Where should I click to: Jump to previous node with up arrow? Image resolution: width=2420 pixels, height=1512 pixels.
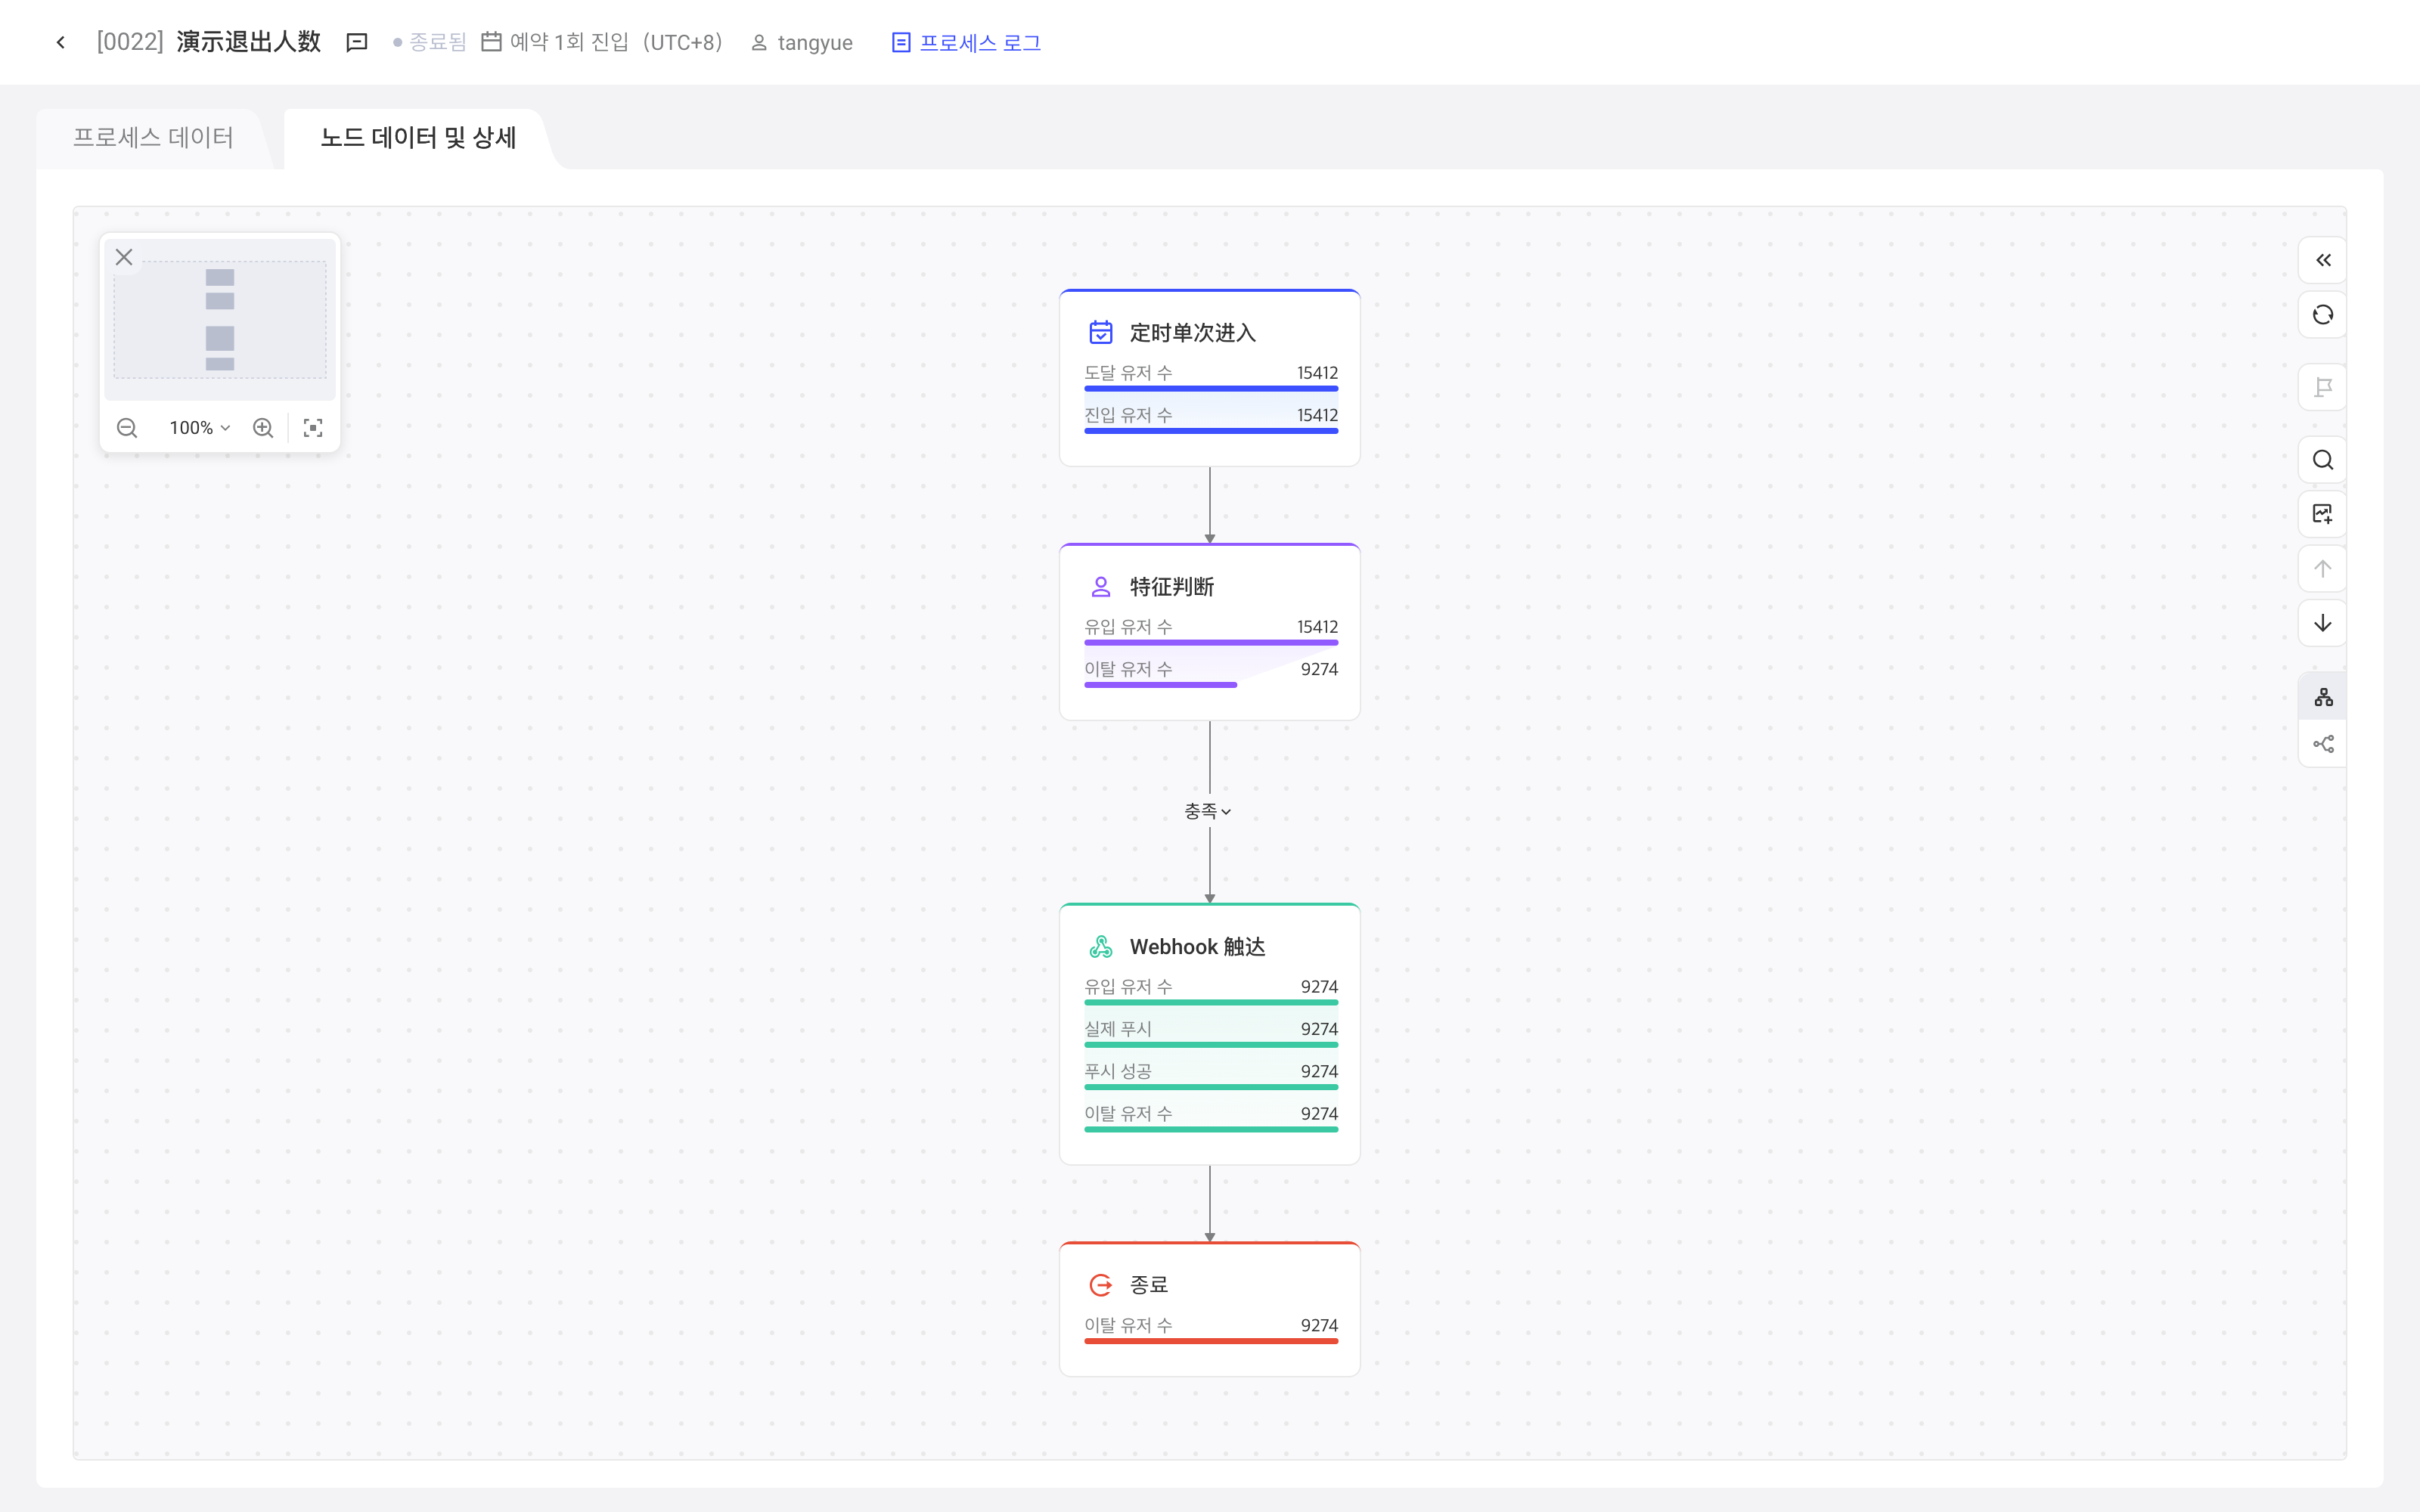2322,569
